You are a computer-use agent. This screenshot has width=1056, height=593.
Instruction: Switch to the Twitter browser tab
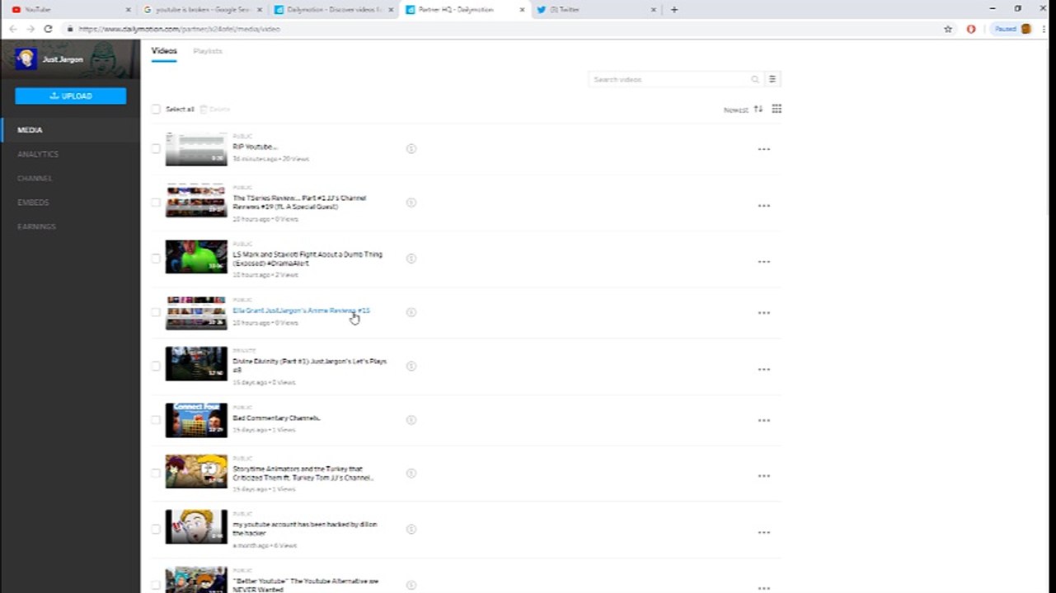pos(595,10)
